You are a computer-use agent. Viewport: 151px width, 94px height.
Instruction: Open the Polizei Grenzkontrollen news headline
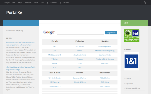[x=20, y=44]
